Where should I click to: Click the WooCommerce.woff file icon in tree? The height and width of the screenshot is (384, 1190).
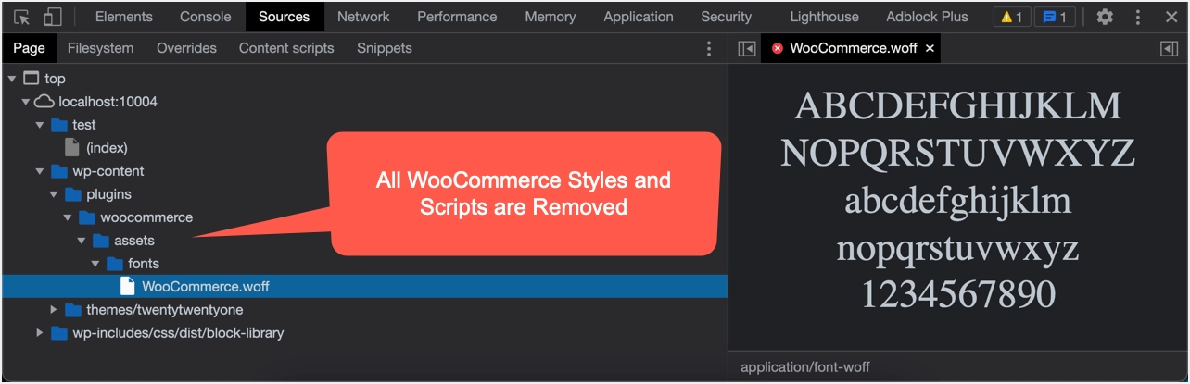point(128,287)
